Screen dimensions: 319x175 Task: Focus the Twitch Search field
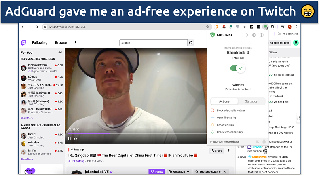(x=153, y=43)
